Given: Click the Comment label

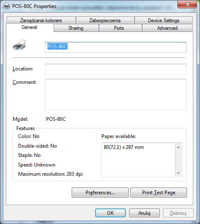Looking at the screenshot, I should pos(25,82).
